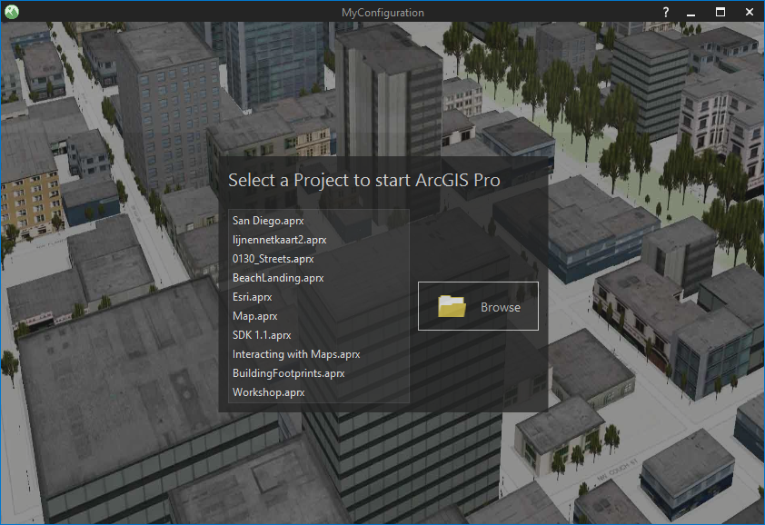Select lijnennetkaart2.aprx from the list
Image resolution: width=765 pixels, height=525 pixels.
tap(278, 240)
